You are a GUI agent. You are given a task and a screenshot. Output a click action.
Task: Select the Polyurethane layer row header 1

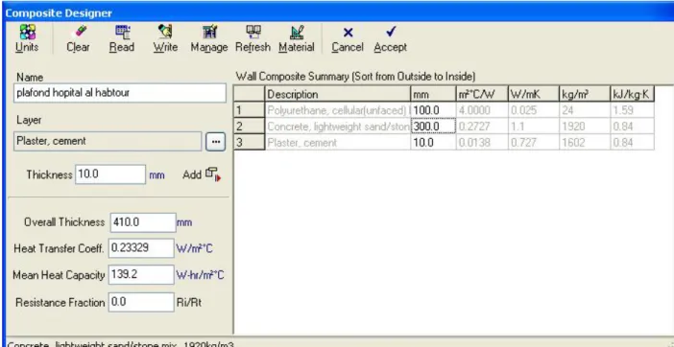[249, 110]
